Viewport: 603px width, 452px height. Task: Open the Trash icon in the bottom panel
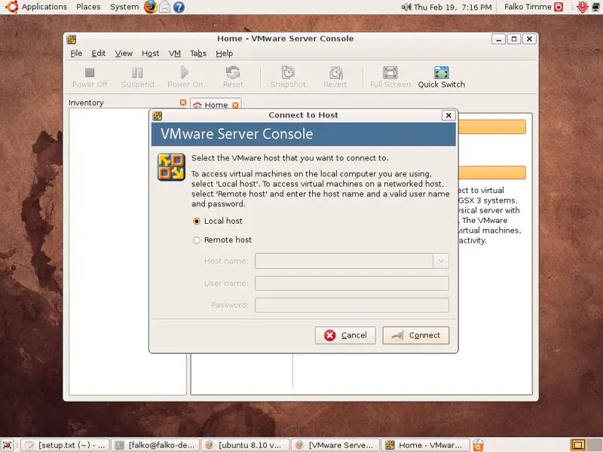(x=478, y=445)
